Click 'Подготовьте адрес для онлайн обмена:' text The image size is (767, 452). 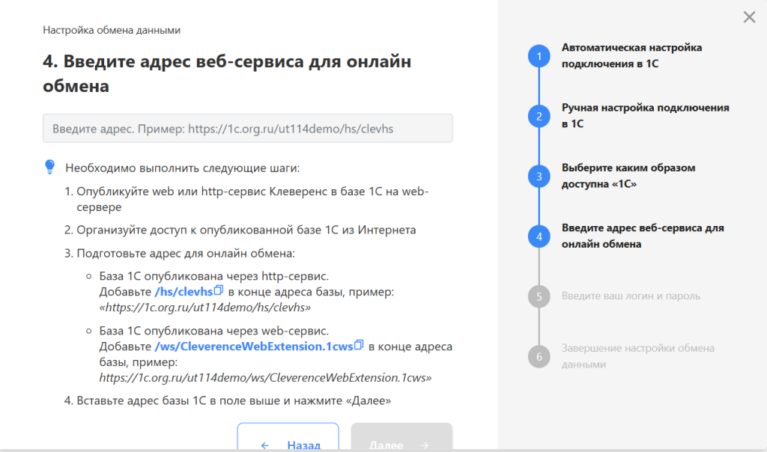[x=186, y=254]
